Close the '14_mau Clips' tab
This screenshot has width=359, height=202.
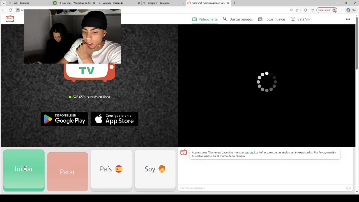click(94, 3)
